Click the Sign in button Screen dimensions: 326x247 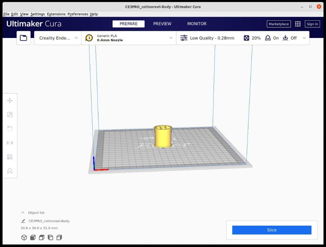click(x=312, y=24)
